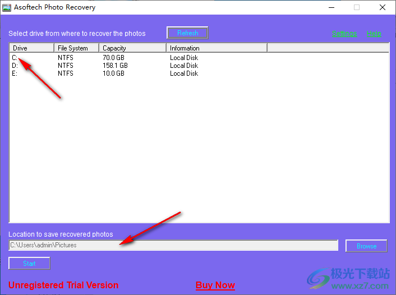This screenshot has width=396, height=295.
Task: Open the Settings link
Action: click(x=344, y=33)
